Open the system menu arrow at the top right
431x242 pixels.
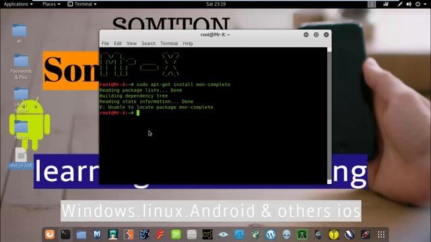425,4
